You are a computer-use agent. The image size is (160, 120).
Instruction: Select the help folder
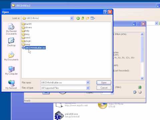[x=26, y=31]
